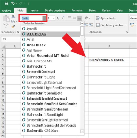Click font list scroll down arrow
The width and height of the screenshot is (137, 138).
82,131
